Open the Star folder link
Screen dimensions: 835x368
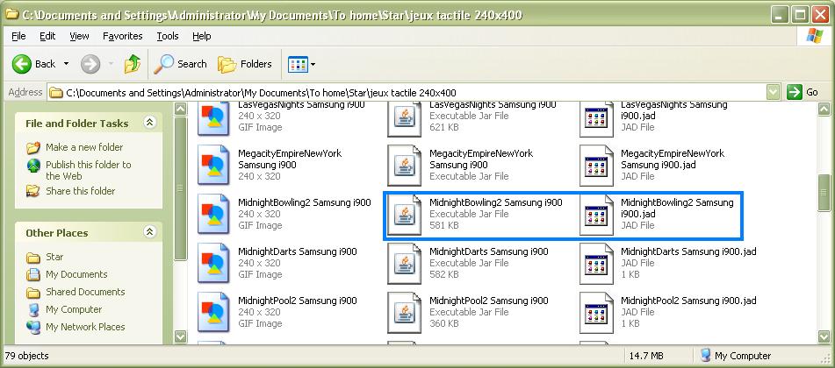pyautogui.click(x=54, y=257)
